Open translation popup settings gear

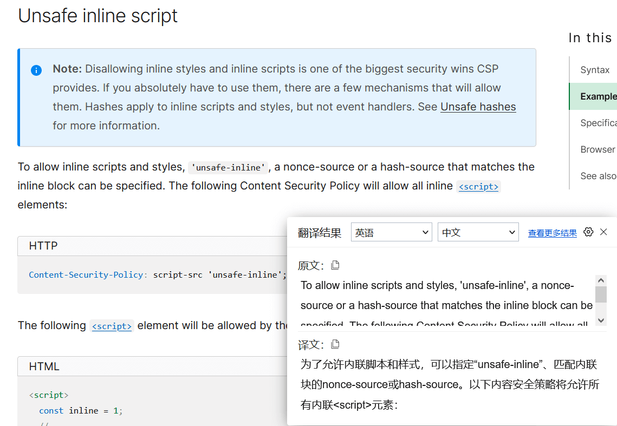point(588,232)
